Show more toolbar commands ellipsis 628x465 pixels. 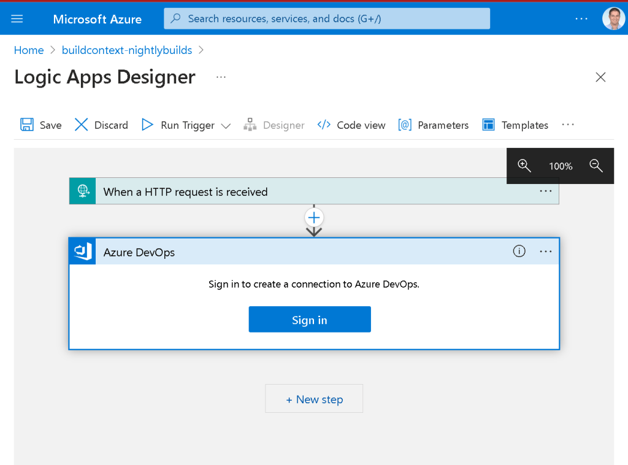tap(567, 125)
